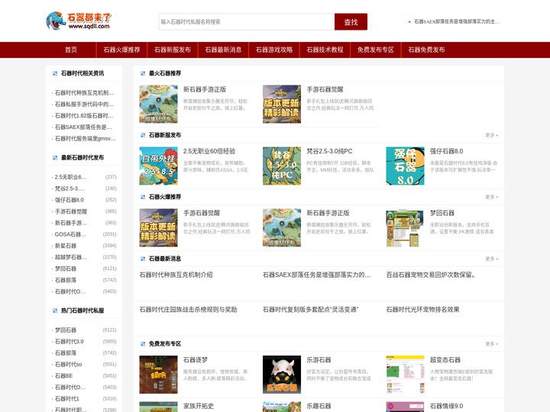The width and height of the screenshot is (550, 412).
Task: Open the 乐游石器 thumbnail image
Action: click(x=282, y=375)
